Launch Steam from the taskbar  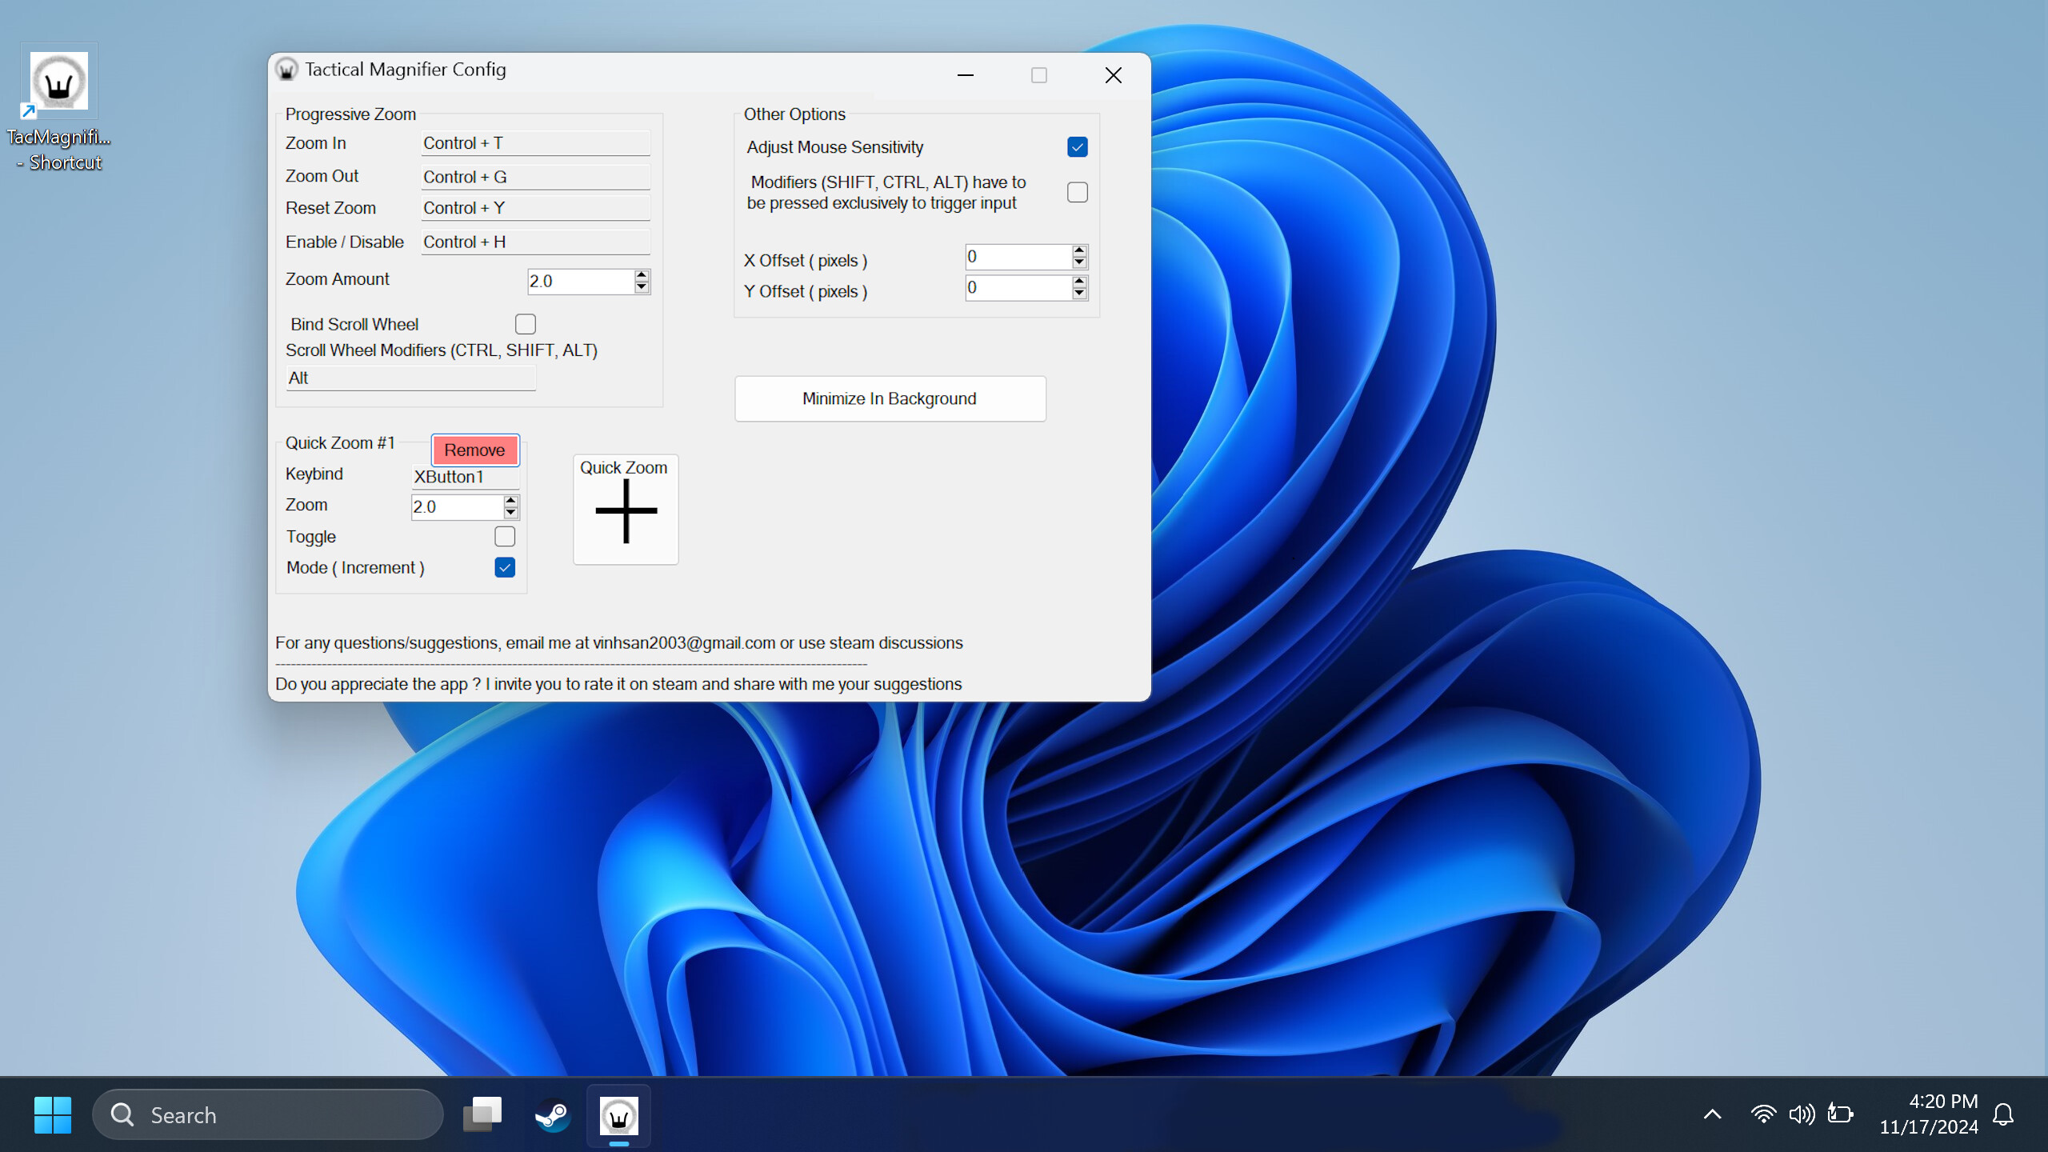[551, 1114]
